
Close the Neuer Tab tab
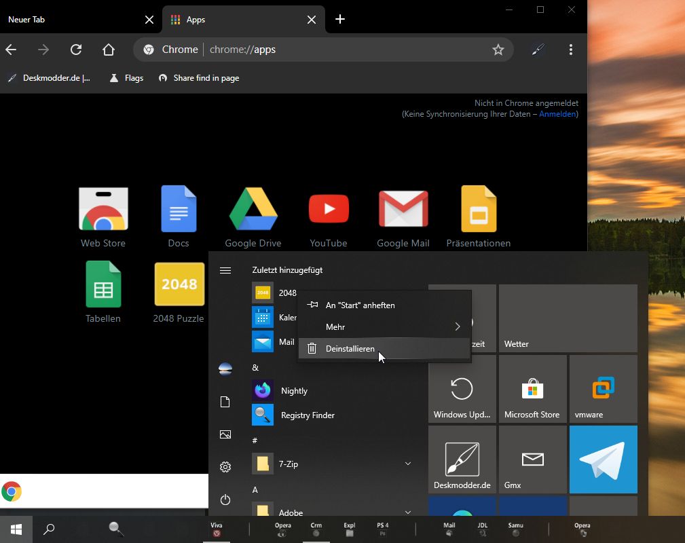coord(149,20)
